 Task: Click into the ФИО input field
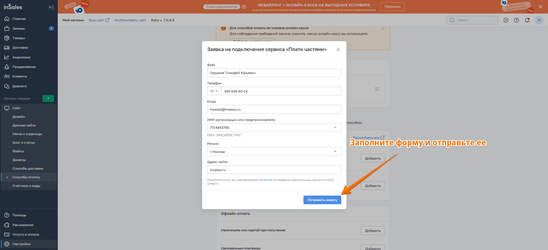tap(274, 73)
